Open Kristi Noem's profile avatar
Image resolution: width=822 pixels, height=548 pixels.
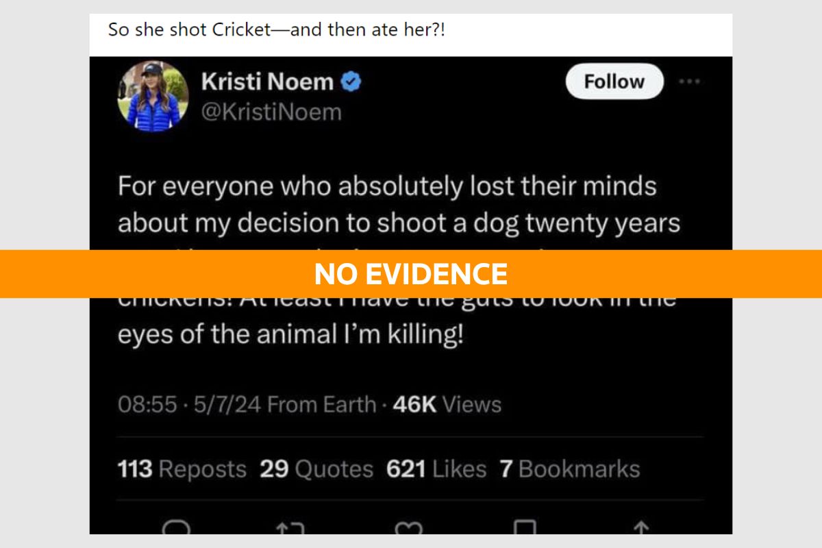pyautogui.click(x=151, y=96)
